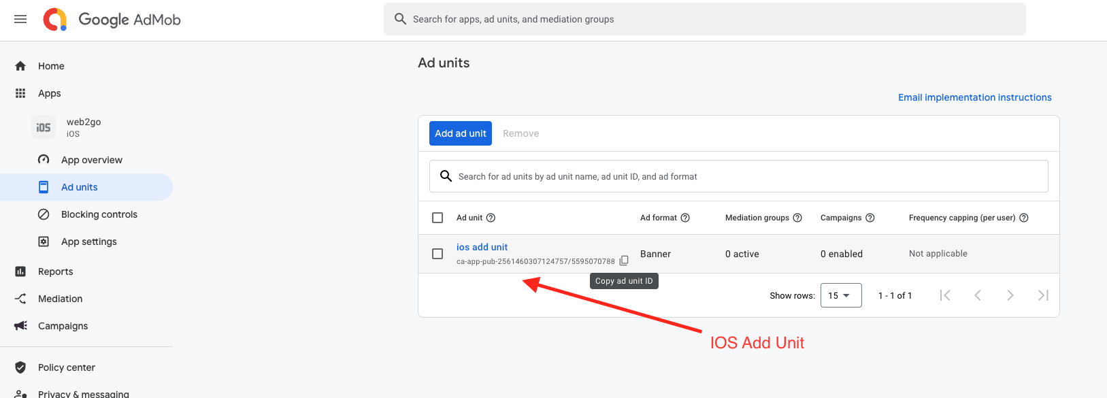The width and height of the screenshot is (1107, 398).
Task: Click help icon next to Frequency capping
Action: (x=1024, y=218)
